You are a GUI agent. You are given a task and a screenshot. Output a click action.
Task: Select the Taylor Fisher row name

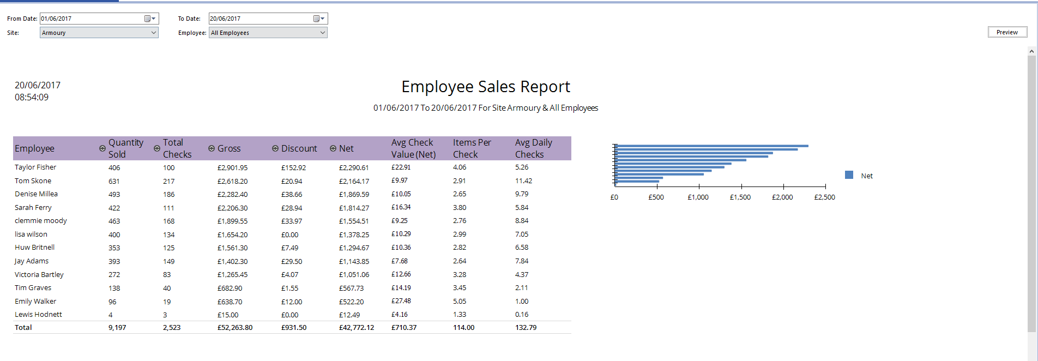[35, 167]
